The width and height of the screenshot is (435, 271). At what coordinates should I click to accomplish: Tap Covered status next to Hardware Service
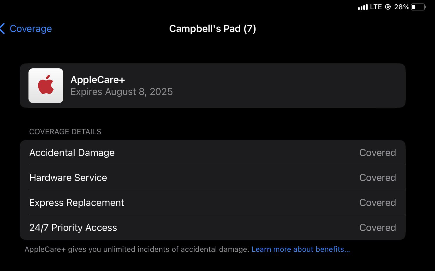378,177
